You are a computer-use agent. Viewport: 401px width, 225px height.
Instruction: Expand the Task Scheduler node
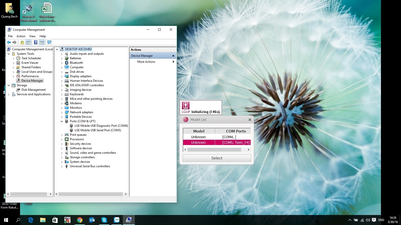(14, 58)
